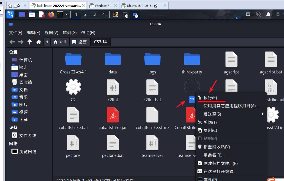This screenshot has height=181, width=284.
Task: Select the third-party folder
Action: click(192, 63)
